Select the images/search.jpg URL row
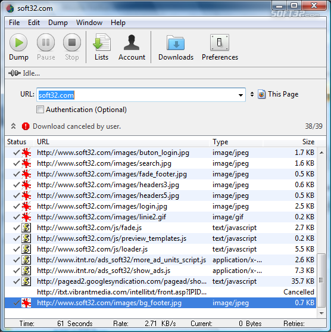 tap(161, 163)
